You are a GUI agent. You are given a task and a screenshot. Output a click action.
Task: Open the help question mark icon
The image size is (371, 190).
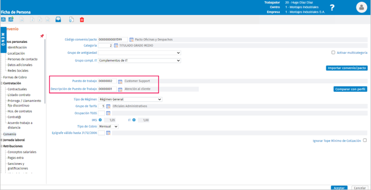click(332, 7)
